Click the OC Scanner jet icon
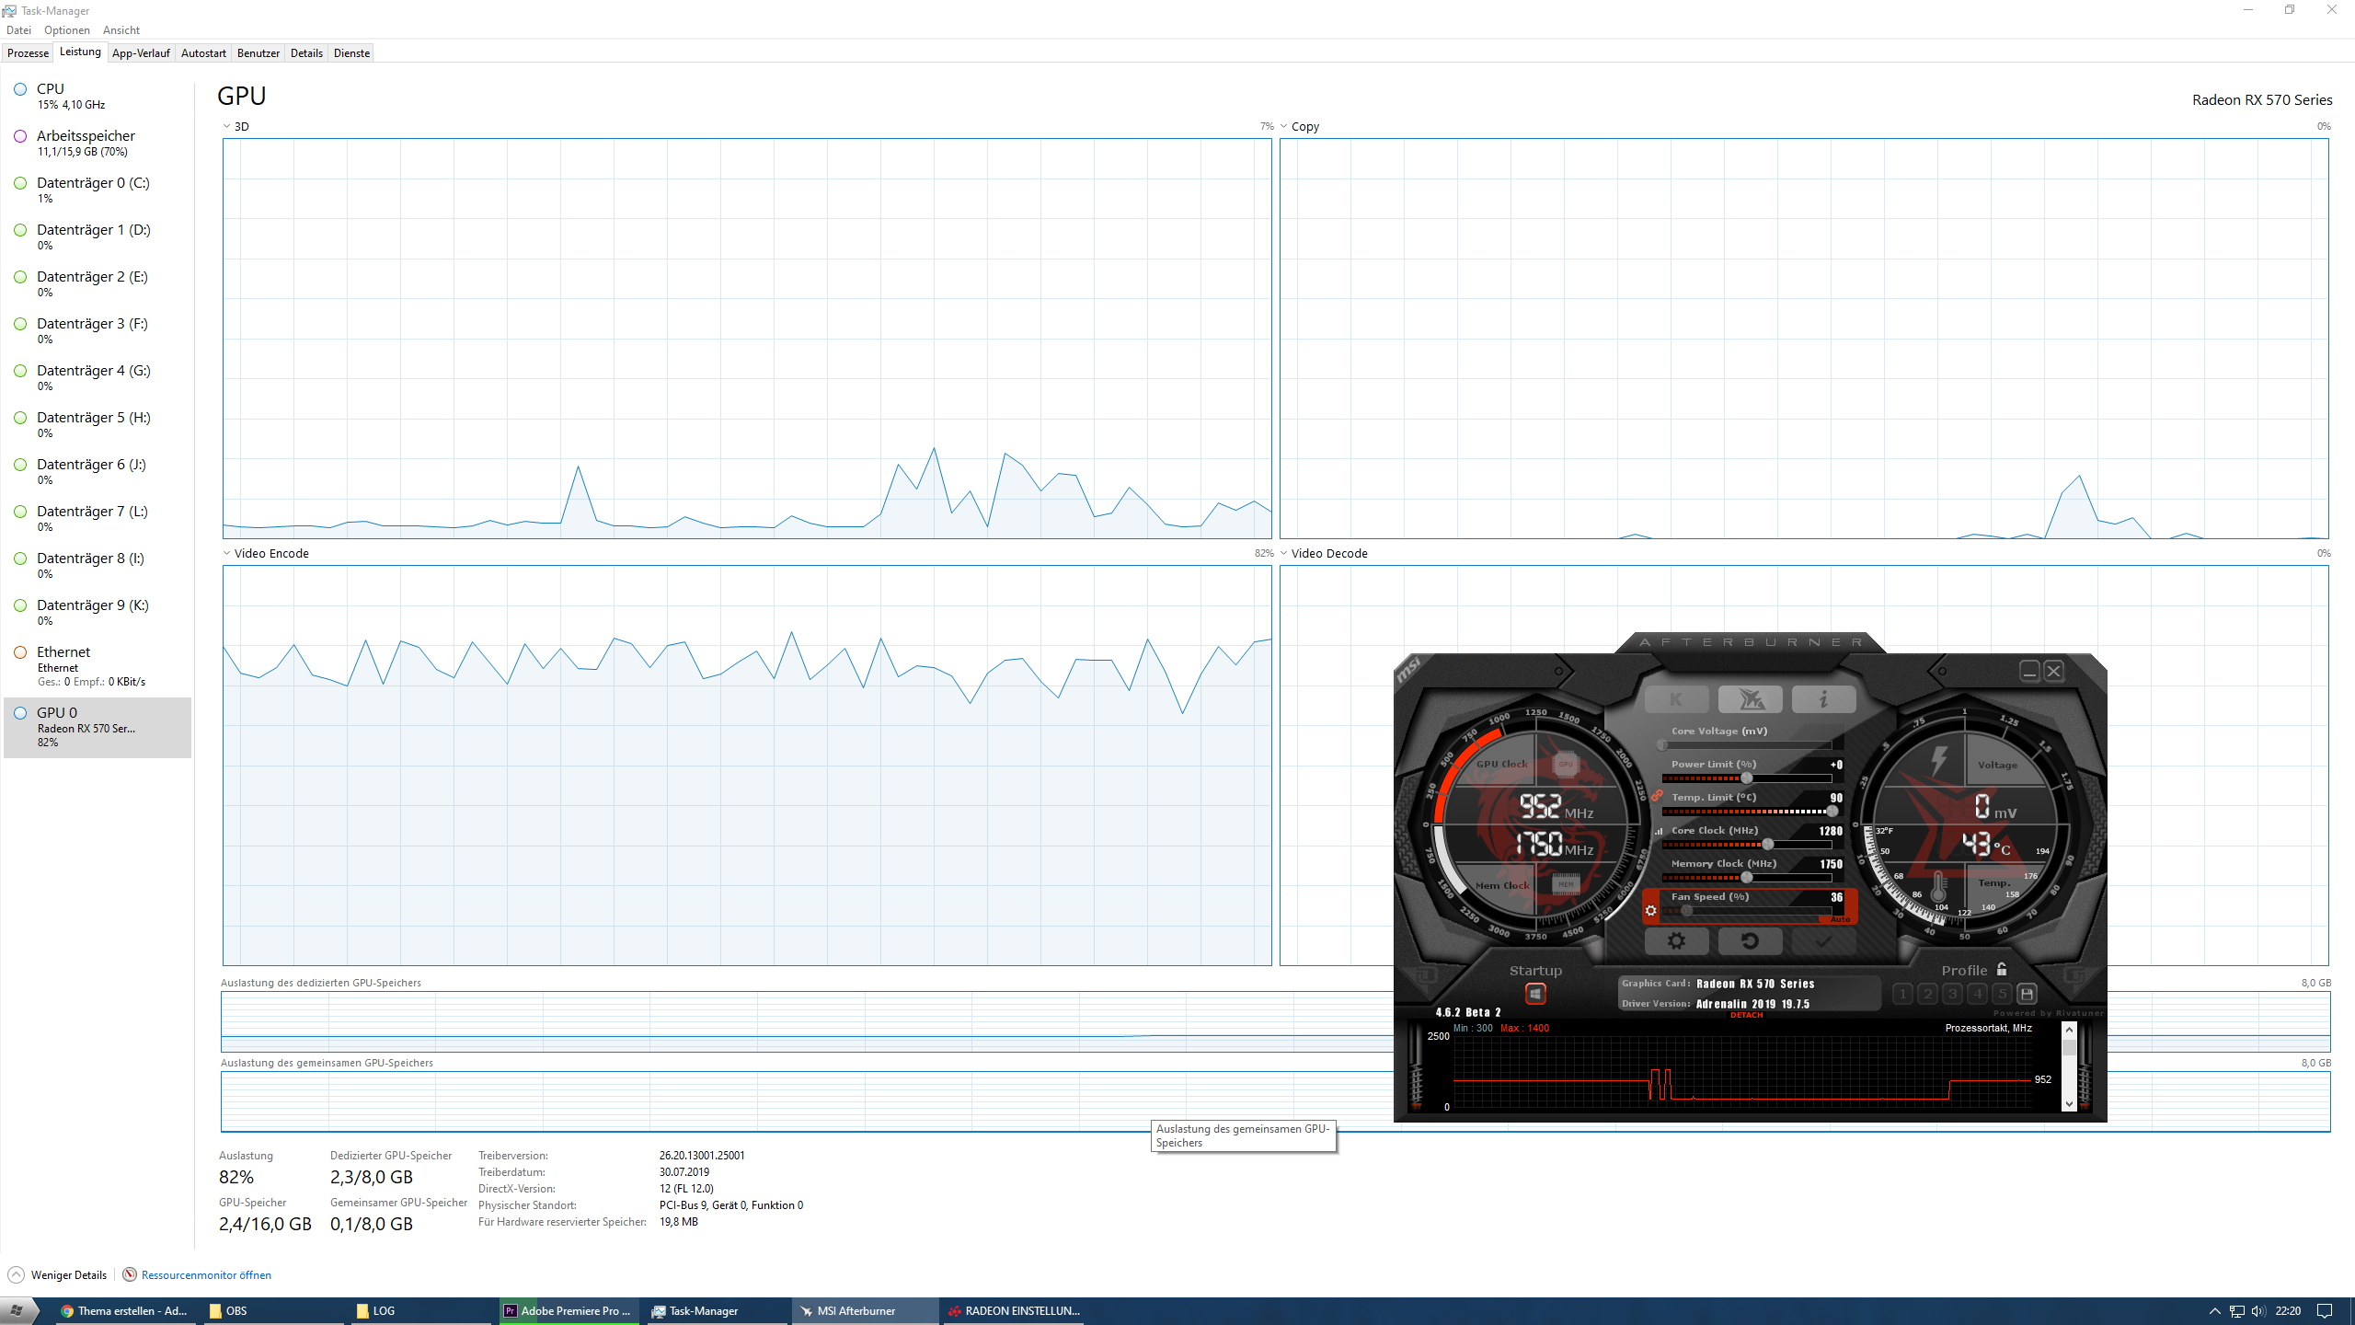This screenshot has height=1325, width=2355. pyautogui.click(x=1750, y=699)
